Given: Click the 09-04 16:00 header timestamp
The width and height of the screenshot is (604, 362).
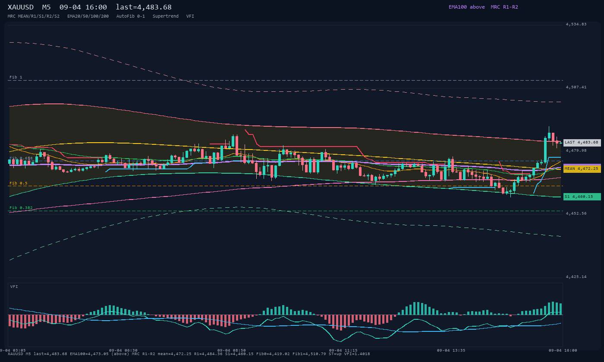Looking at the screenshot, I should tap(83, 7).
